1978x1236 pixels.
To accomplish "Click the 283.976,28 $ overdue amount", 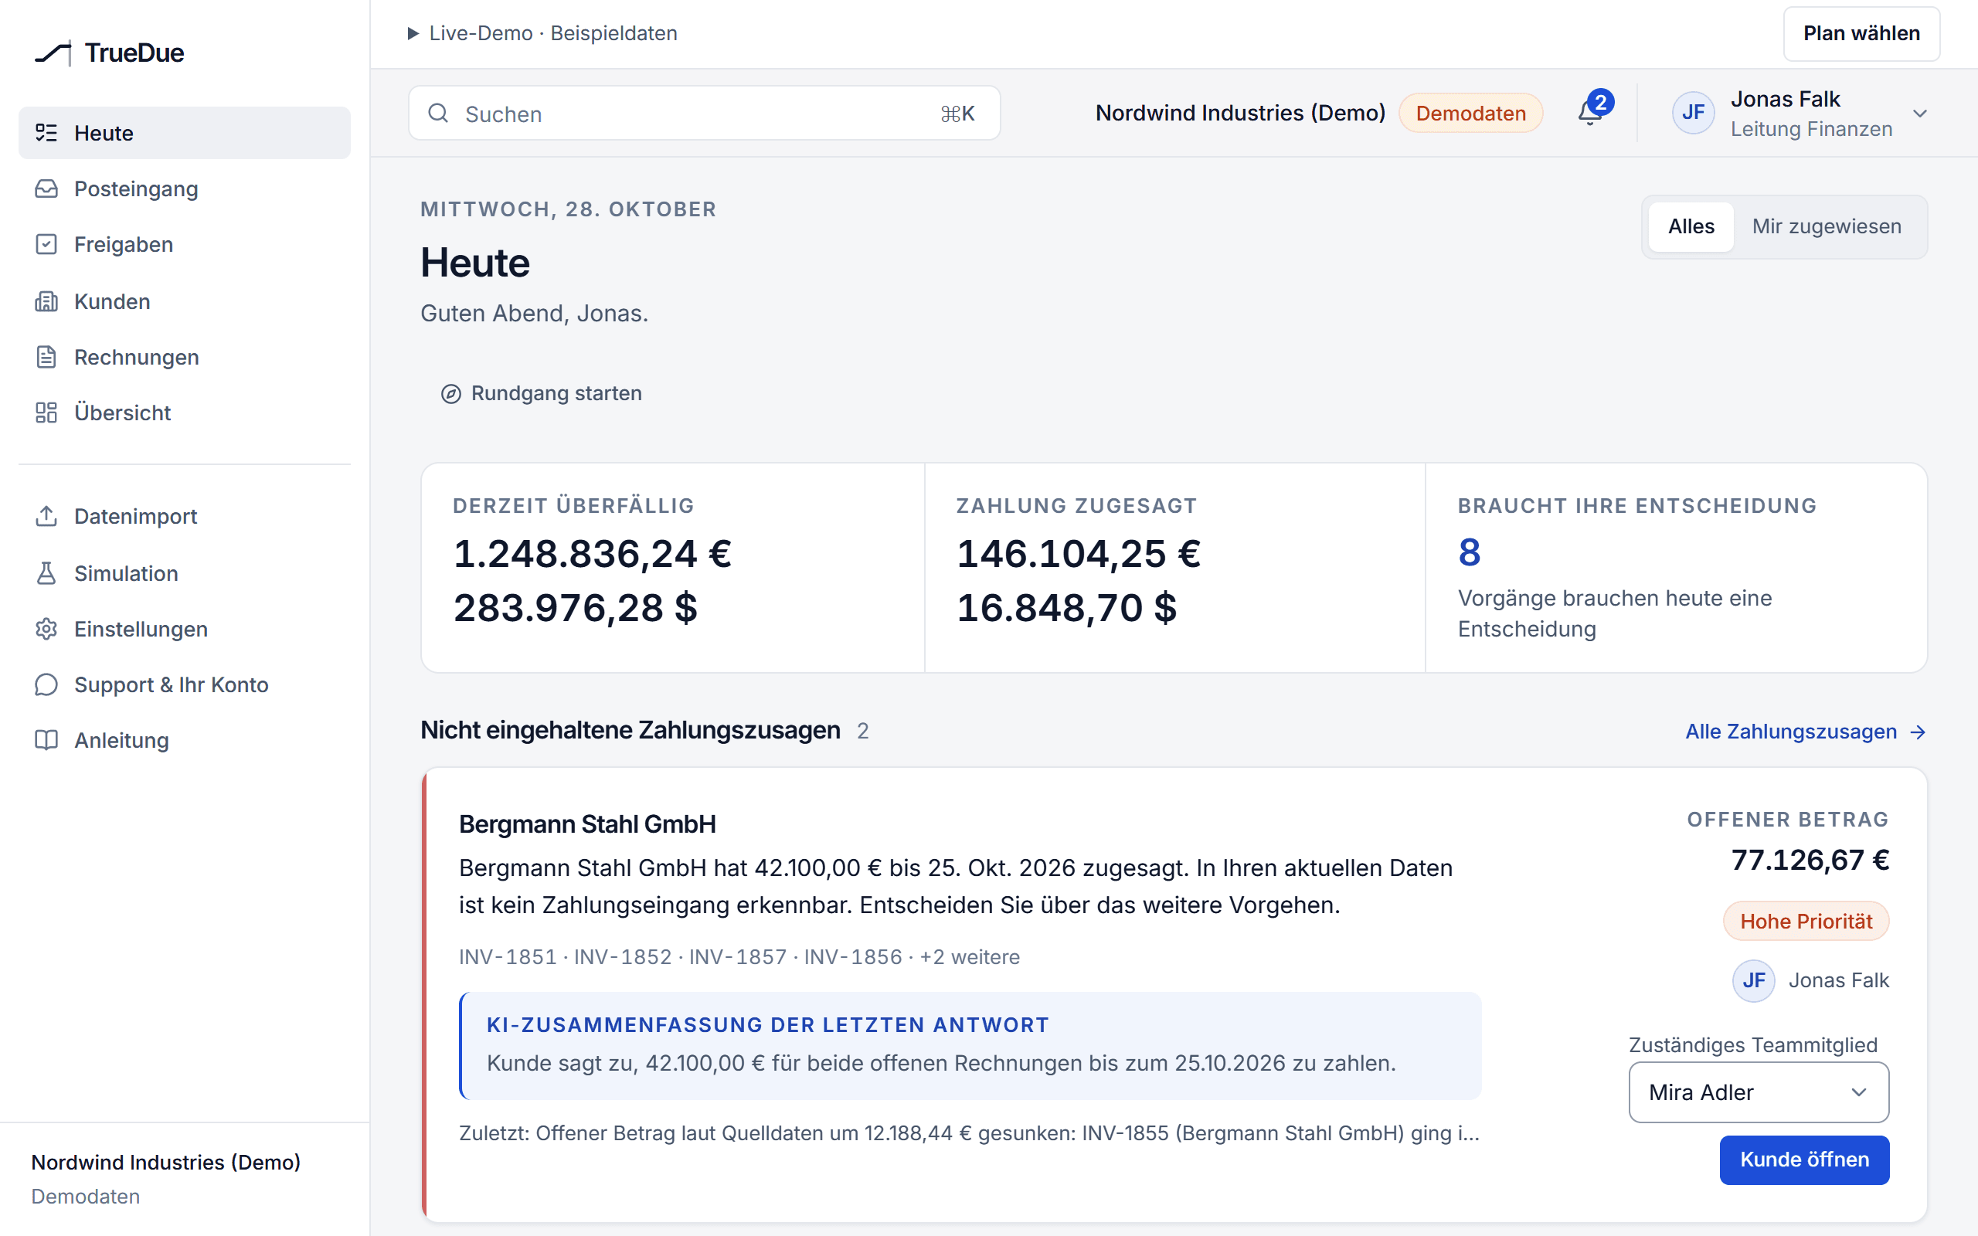I will [576, 607].
